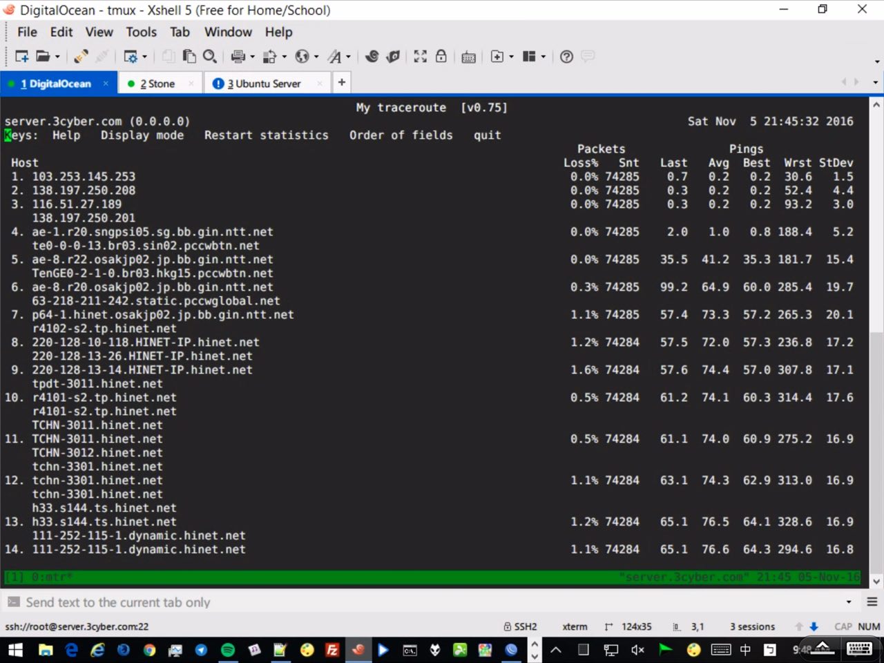Expand the Open folder dropdown arrow

point(57,57)
